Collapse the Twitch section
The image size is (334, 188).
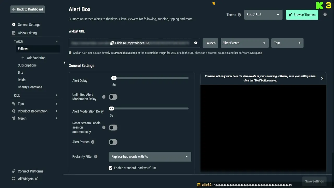coord(57,41)
